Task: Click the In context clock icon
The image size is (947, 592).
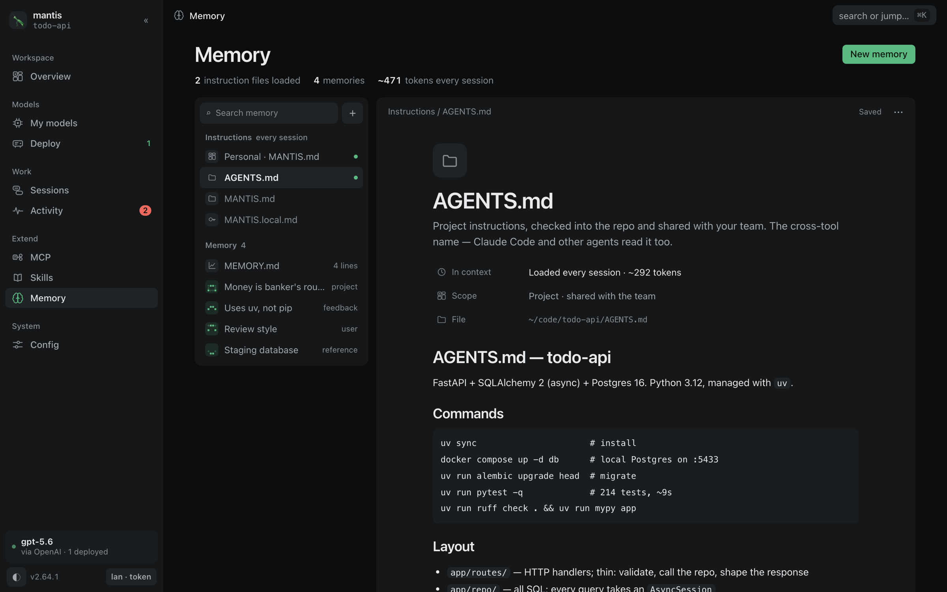Action: click(442, 272)
